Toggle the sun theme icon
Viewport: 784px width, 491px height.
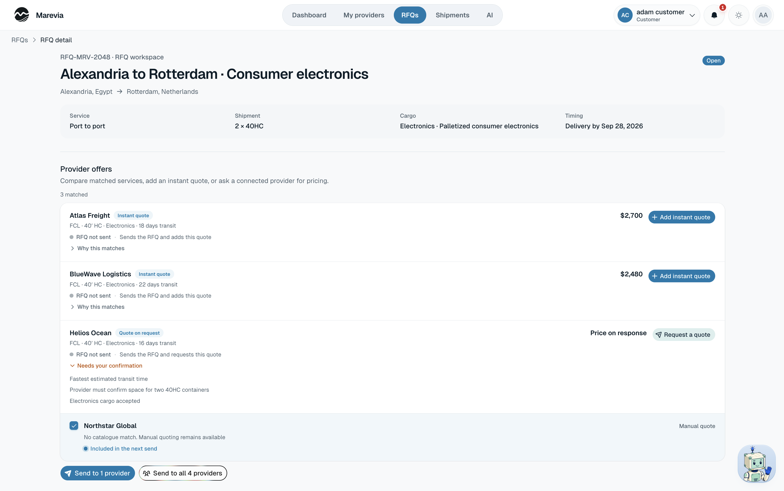(x=739, y=15)
